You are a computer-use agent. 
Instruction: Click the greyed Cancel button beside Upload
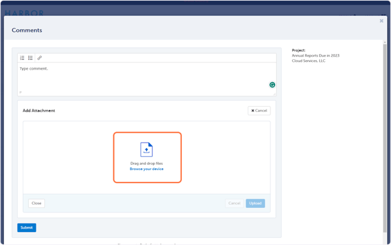point(234,203)
